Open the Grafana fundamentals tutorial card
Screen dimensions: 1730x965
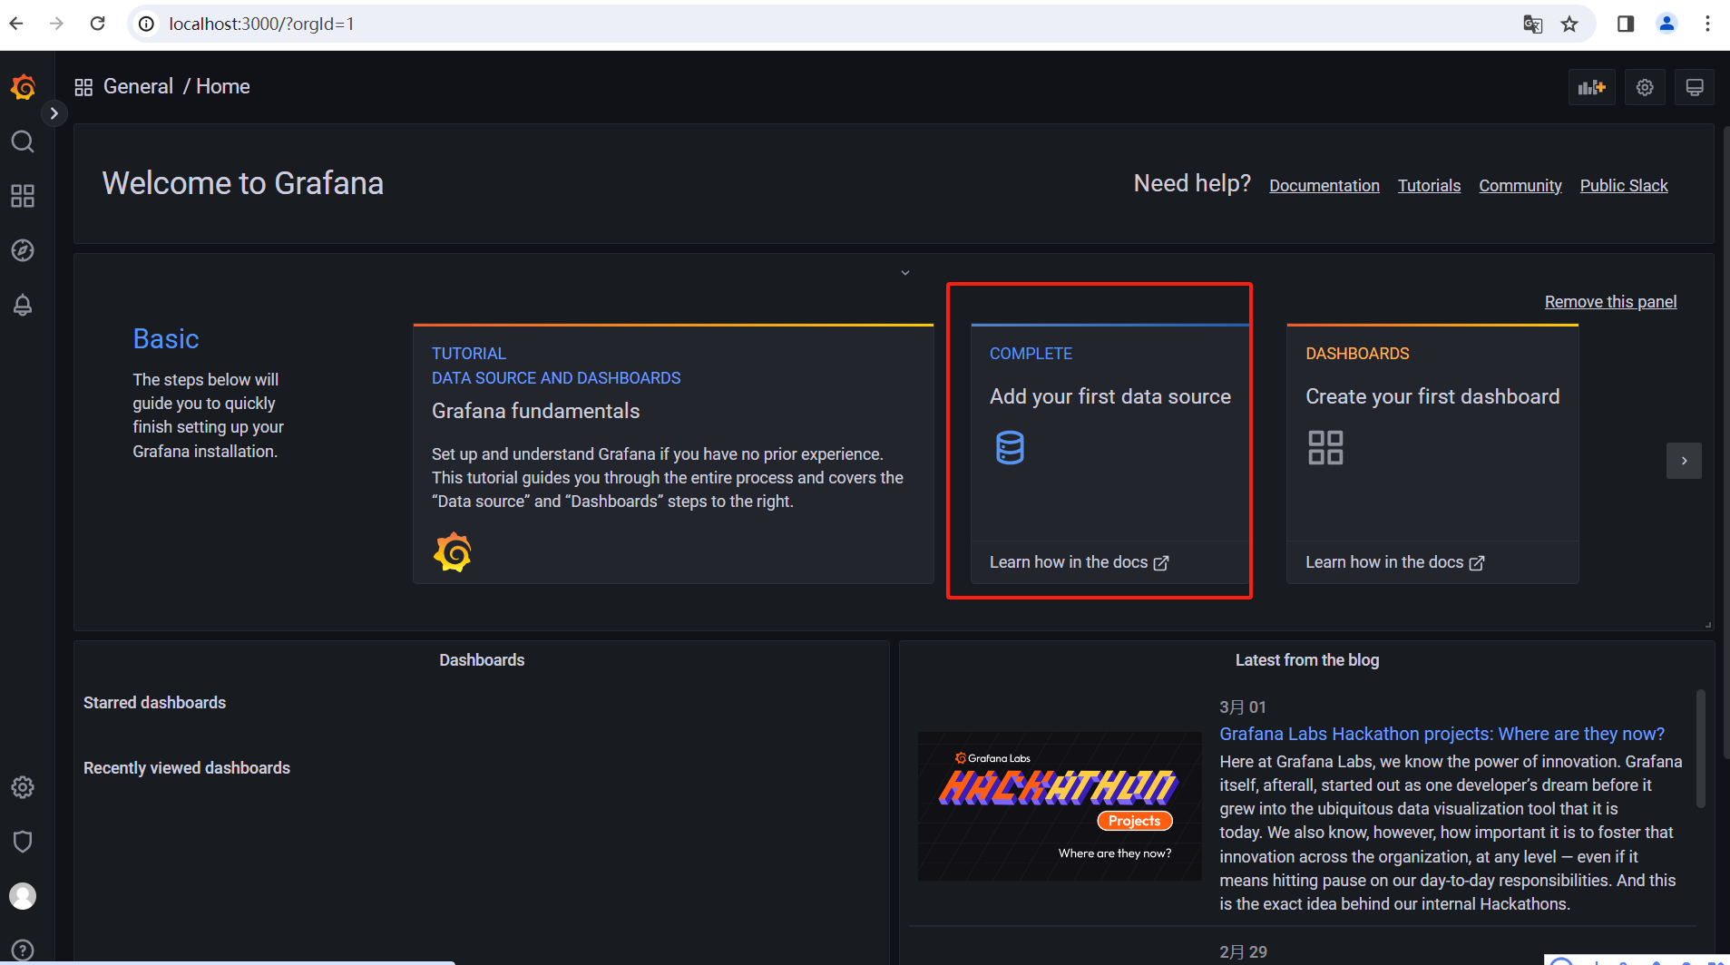click(x=673, y=453)
